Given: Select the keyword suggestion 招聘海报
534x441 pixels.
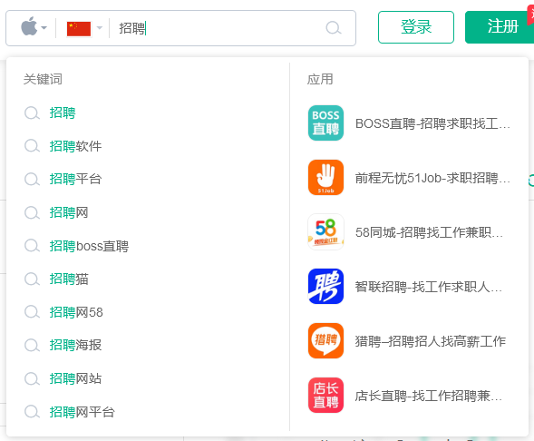Looking at the screenshot, I should point(75,345).
